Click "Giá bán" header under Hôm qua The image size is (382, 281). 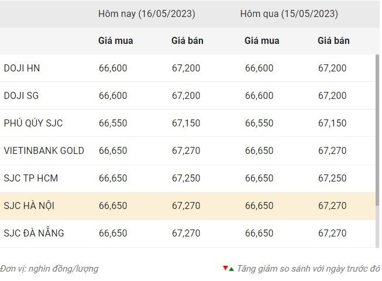[333, 41]
